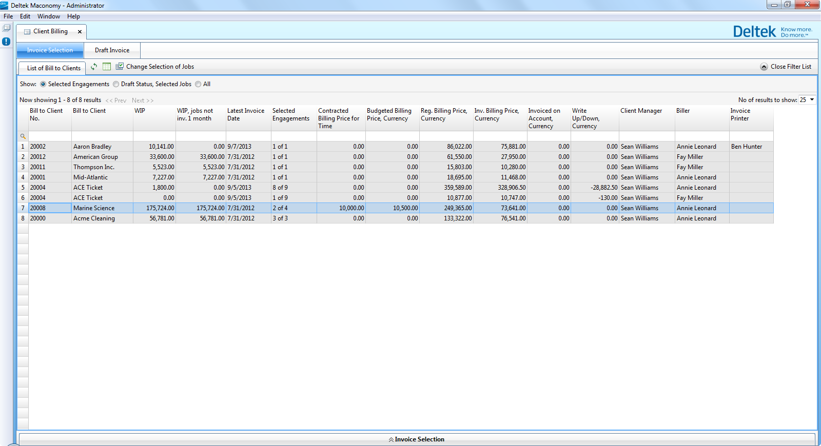This screenshot has width=821, height=446.
Task: Select the All radio button
Action: point(198,84)
